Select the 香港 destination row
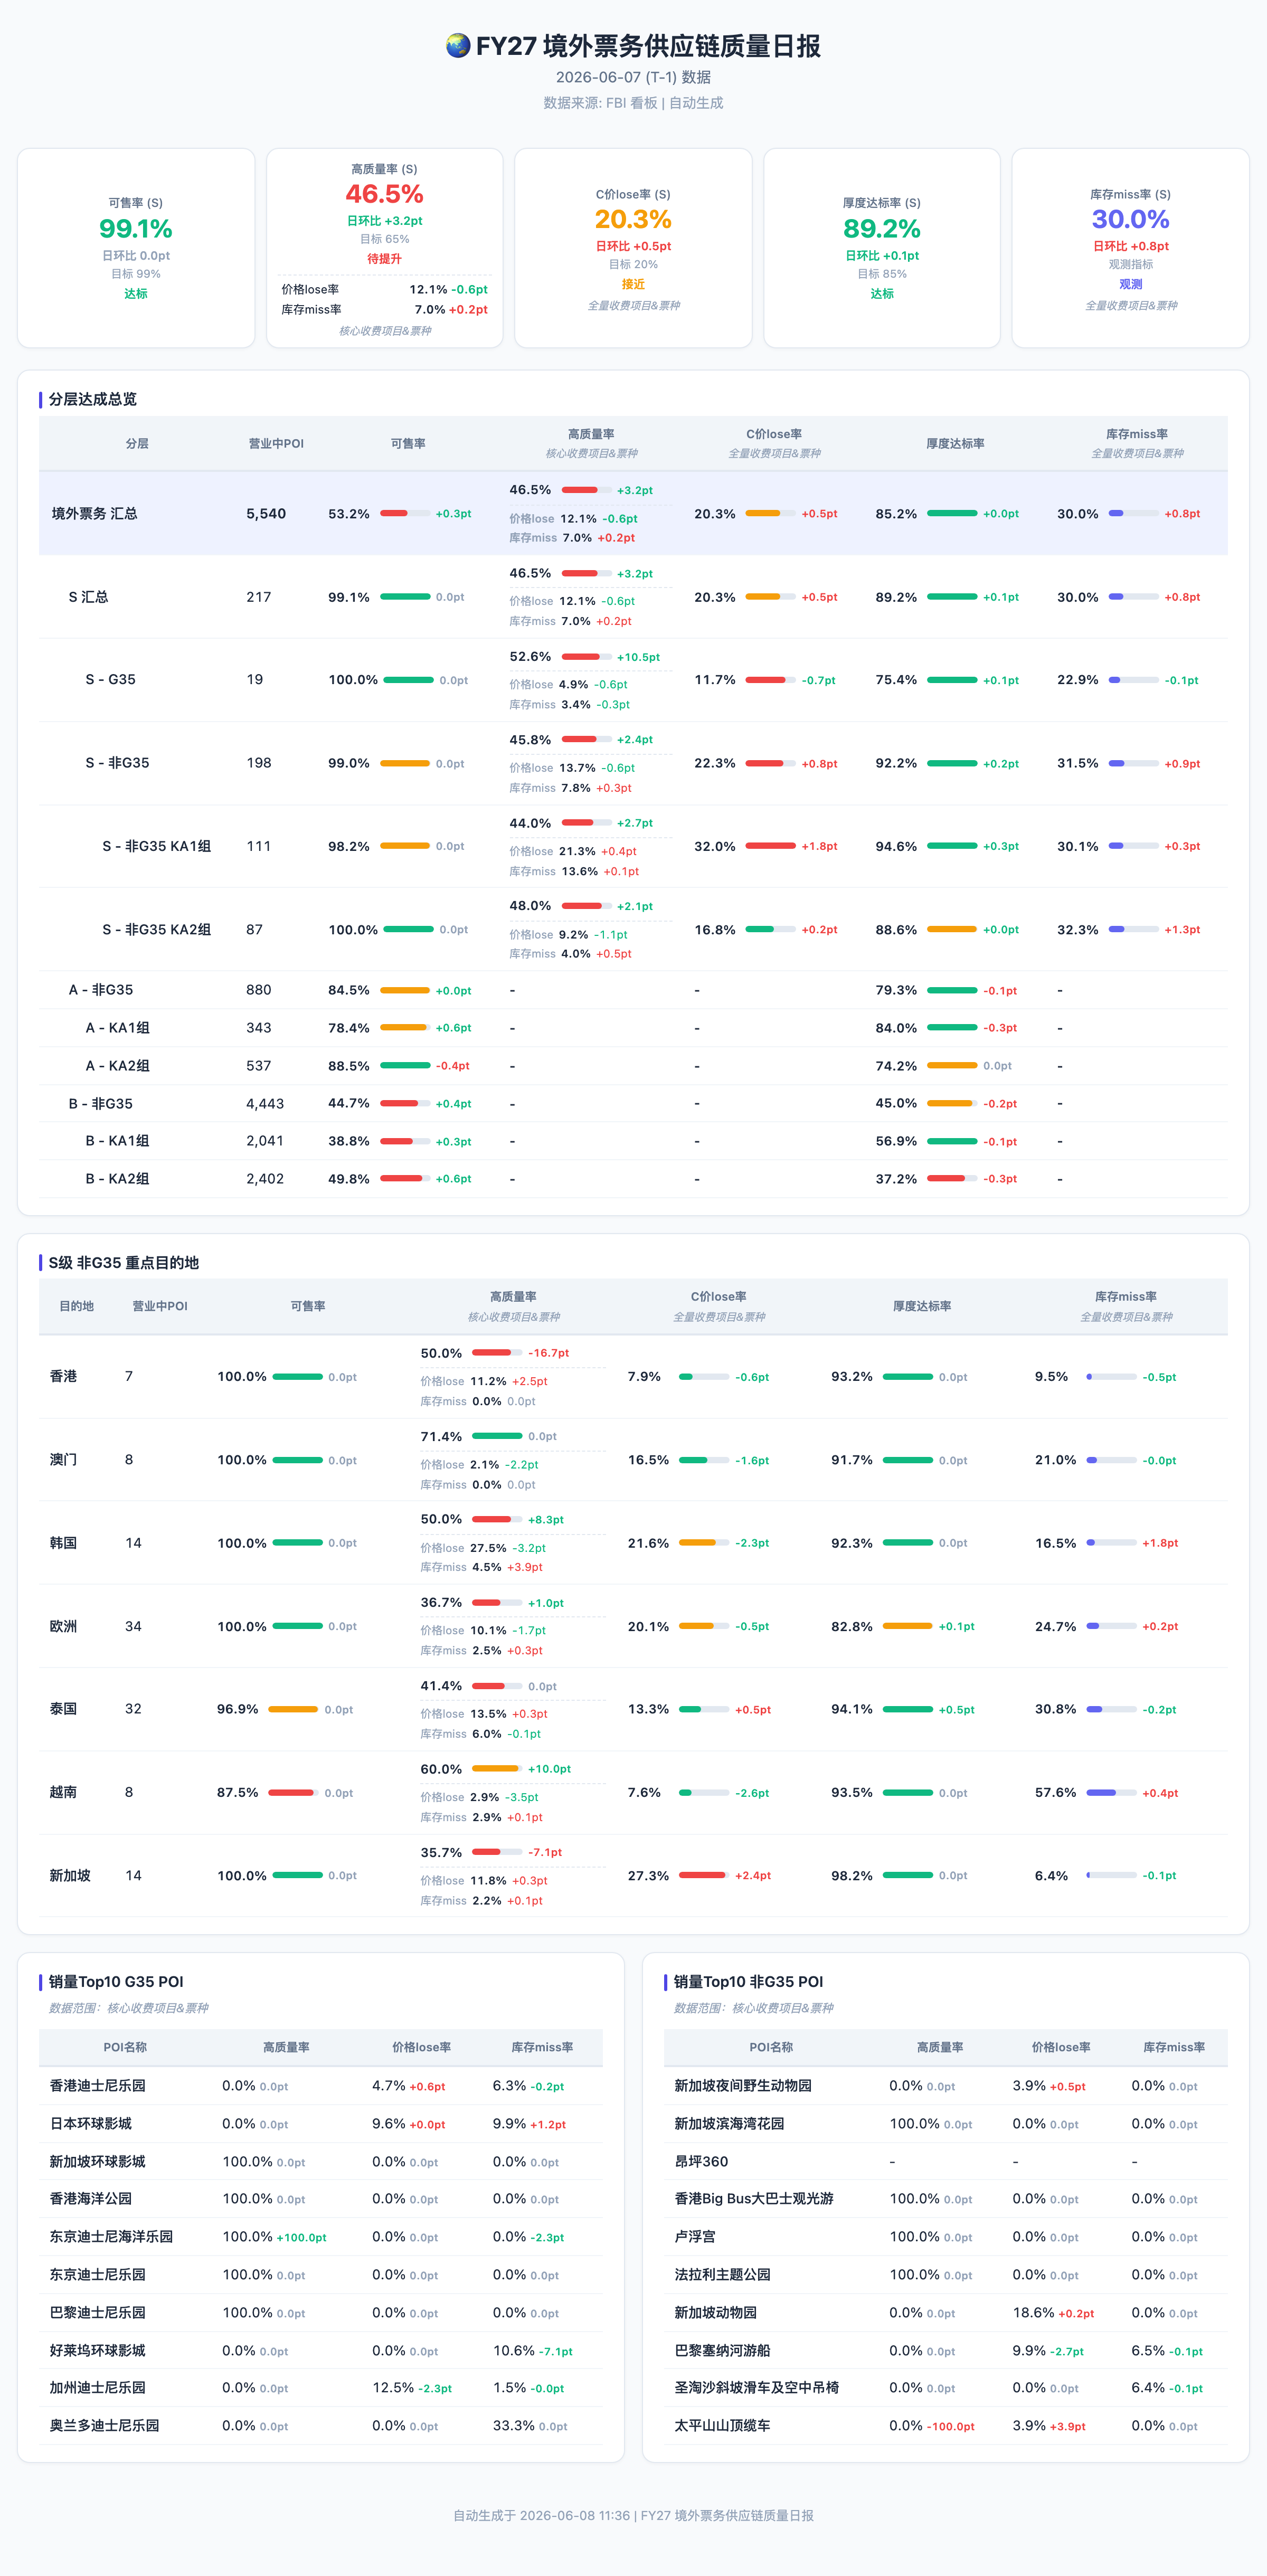This screenshot has width=1267, height=2576. 633,1376
